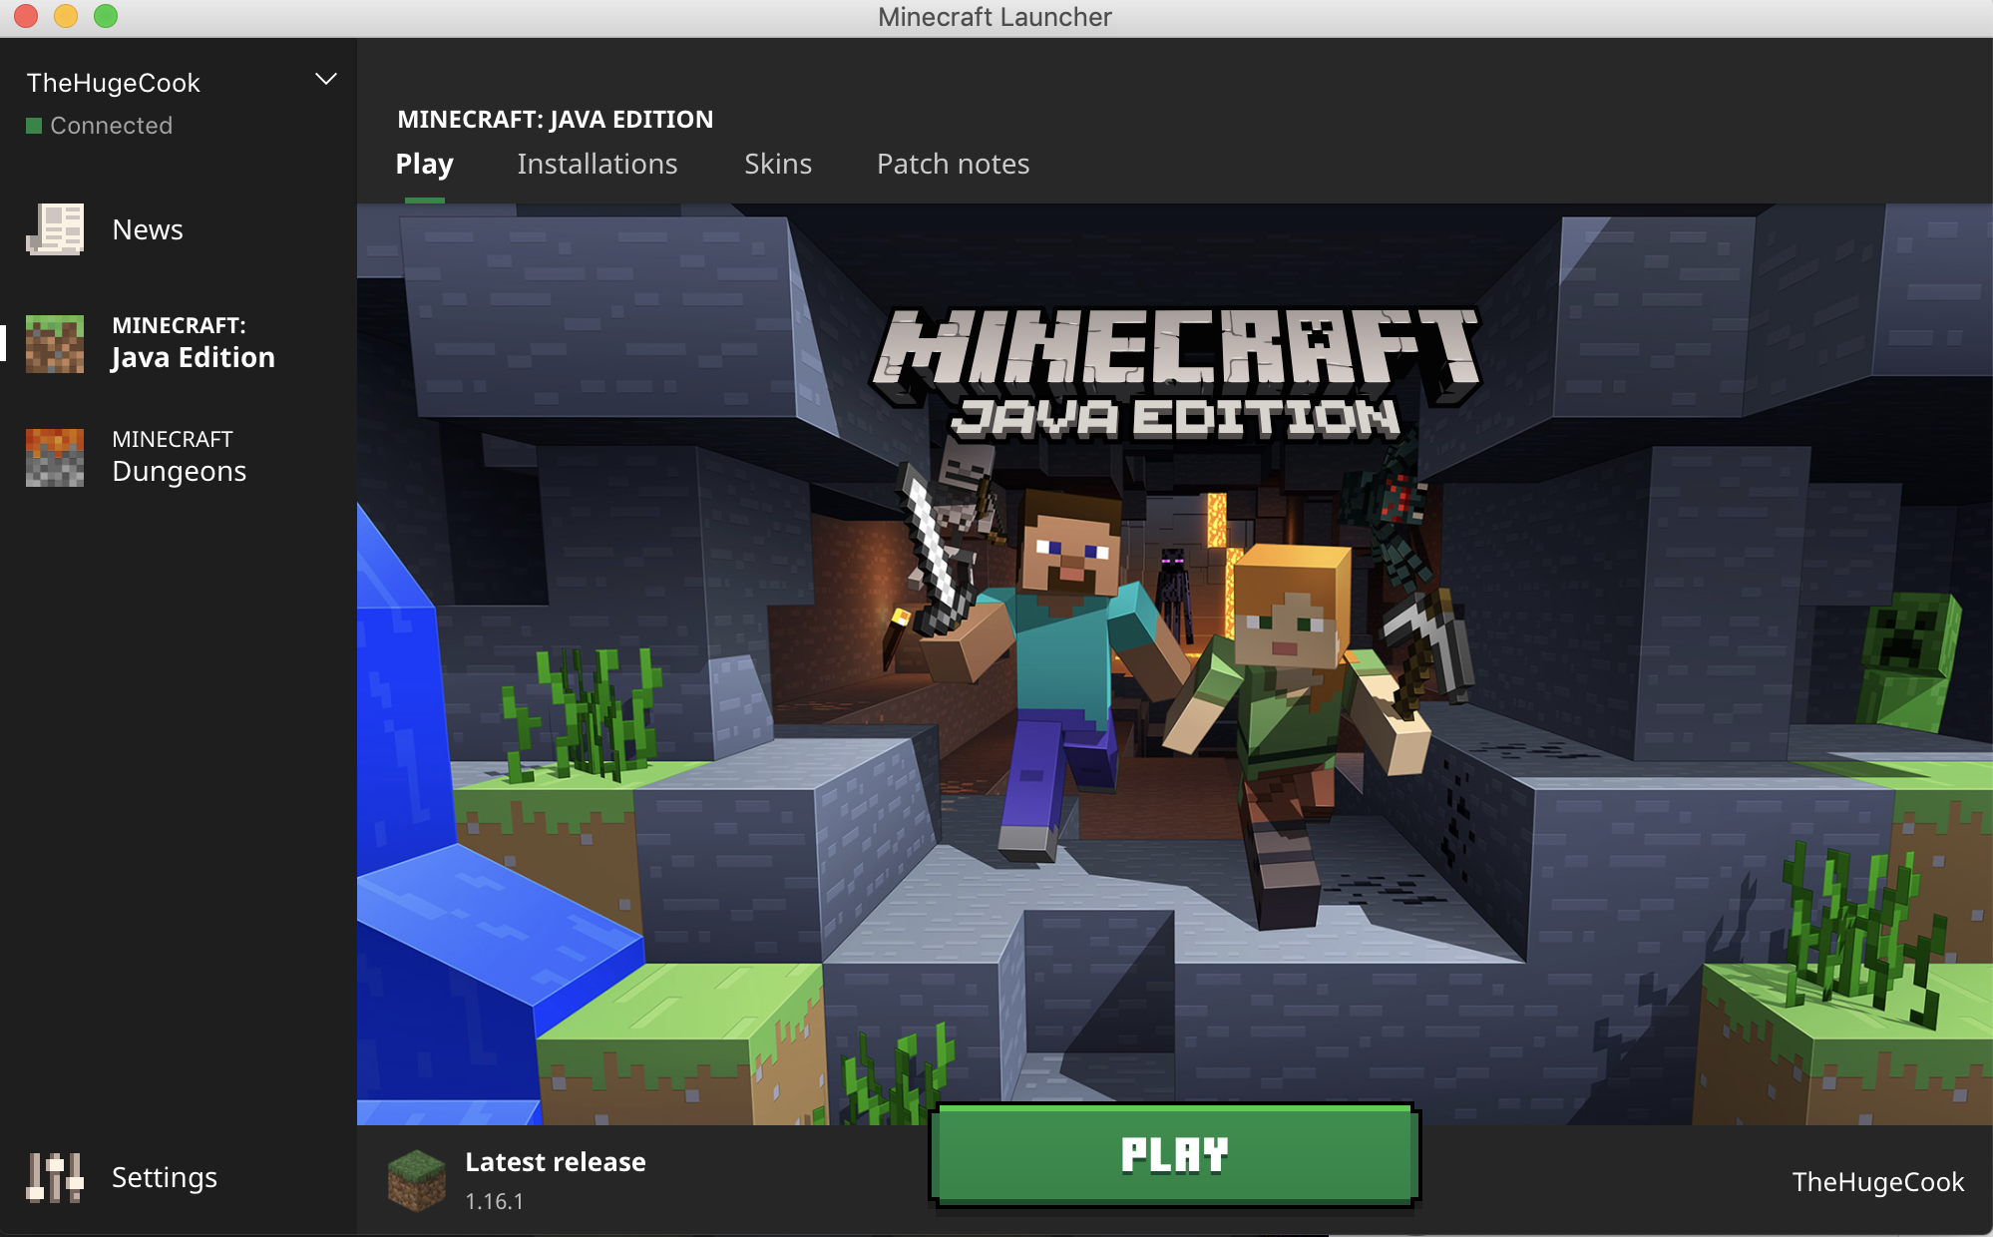The height and width of the screenshot is (1237, 1993).
Task: Select the Play tab
Action: (x=424, y=165)
